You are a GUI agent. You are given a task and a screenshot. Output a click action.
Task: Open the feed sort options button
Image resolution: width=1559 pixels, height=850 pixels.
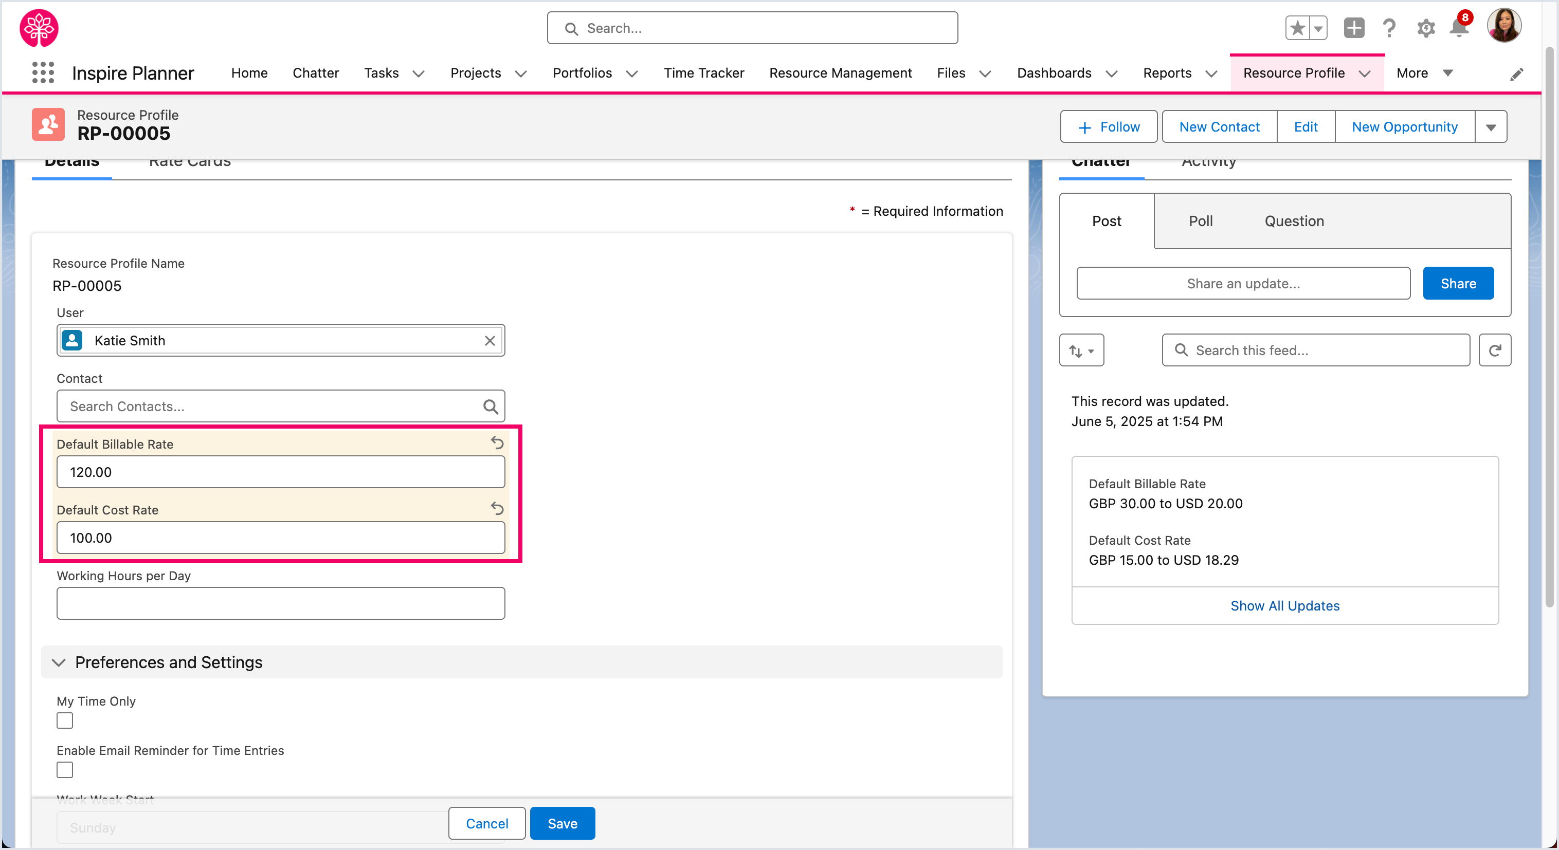click(x=1081, y=350)
